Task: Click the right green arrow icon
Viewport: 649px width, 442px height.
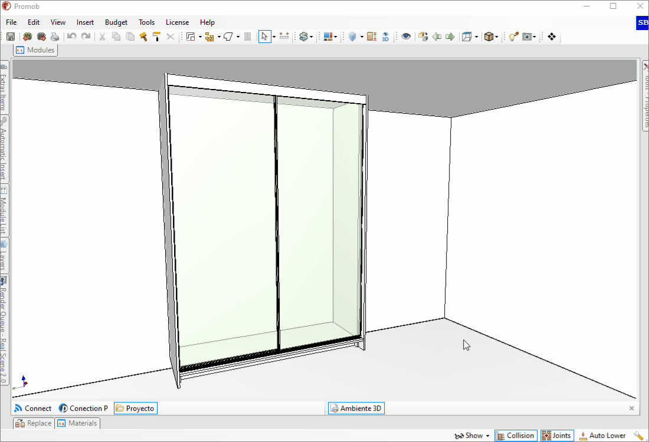Action: point(450,37)
